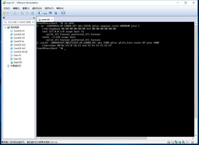The width and height of the screenshot is (199, 145).
Task: Click the shared VMs icon beside 共享虚拟机
Action: point(8,66)
